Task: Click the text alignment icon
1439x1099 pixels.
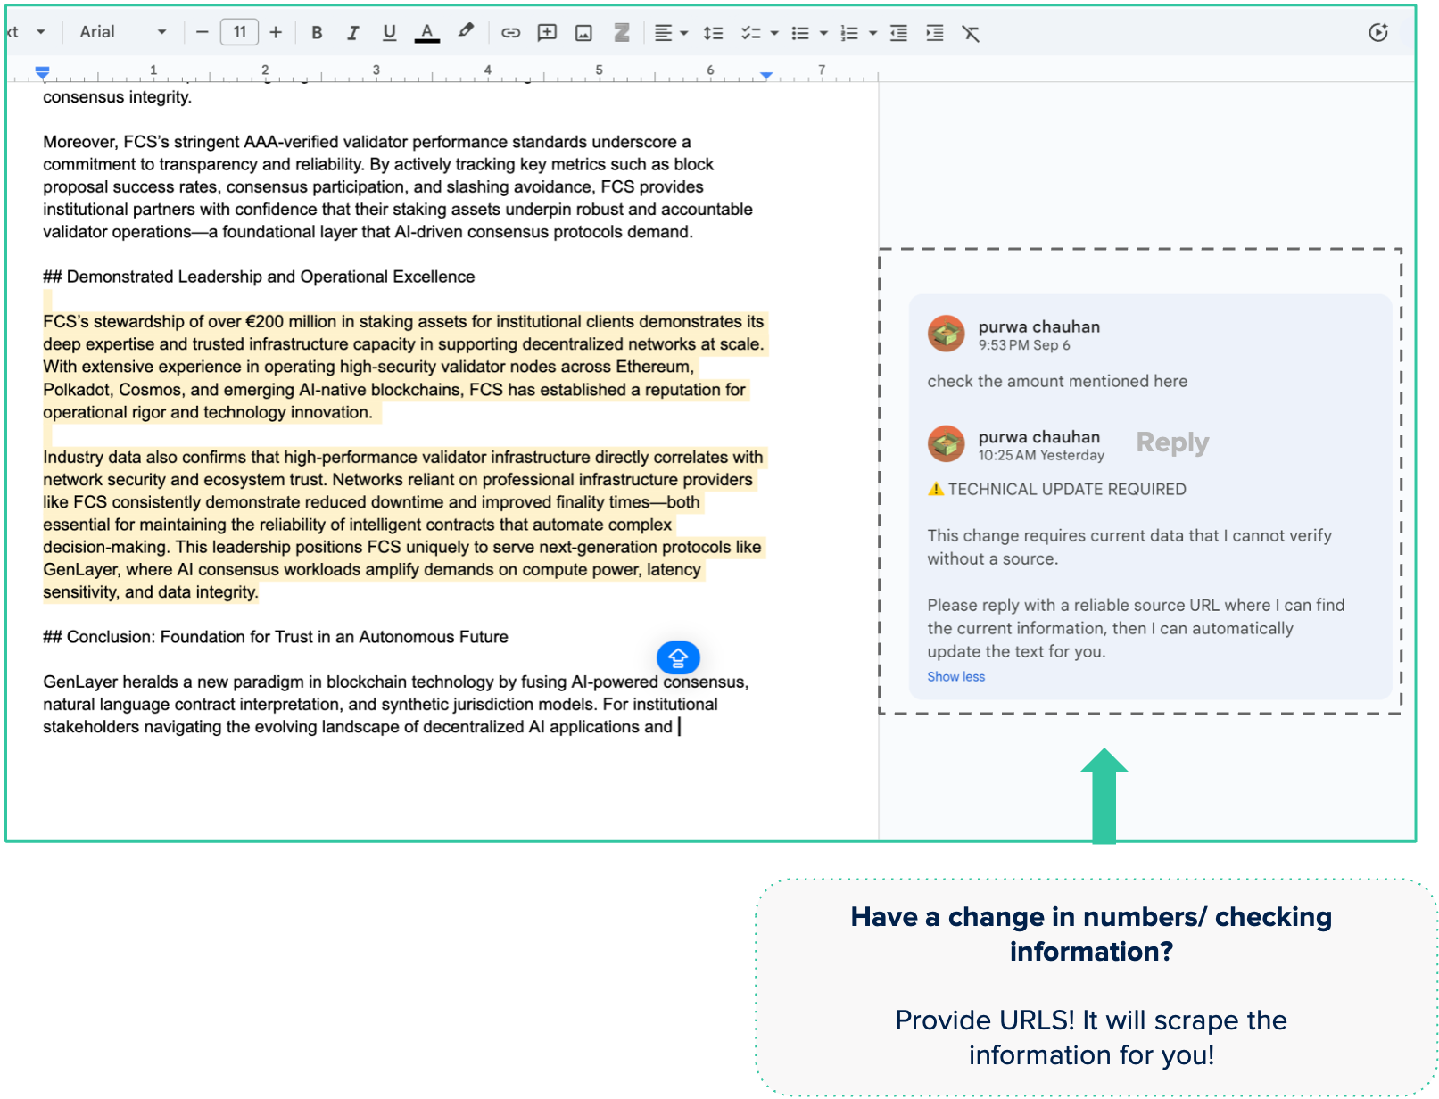Action: pos(663,33)
